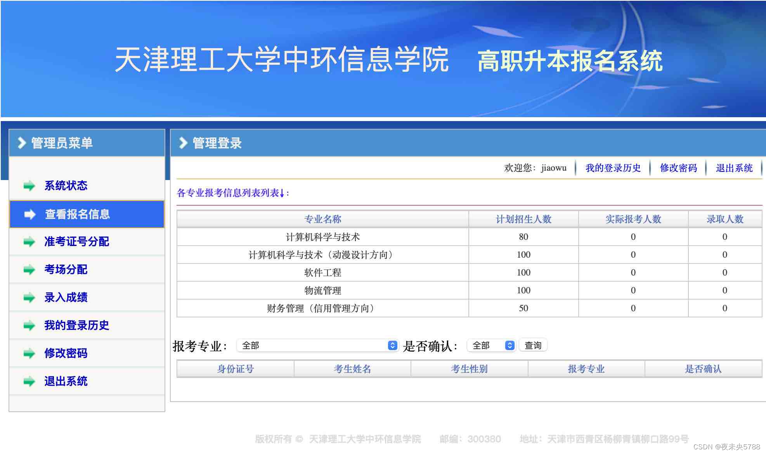Click the chevron icon in 管理登录 header
766x454 pixels.
pos(183,143)
